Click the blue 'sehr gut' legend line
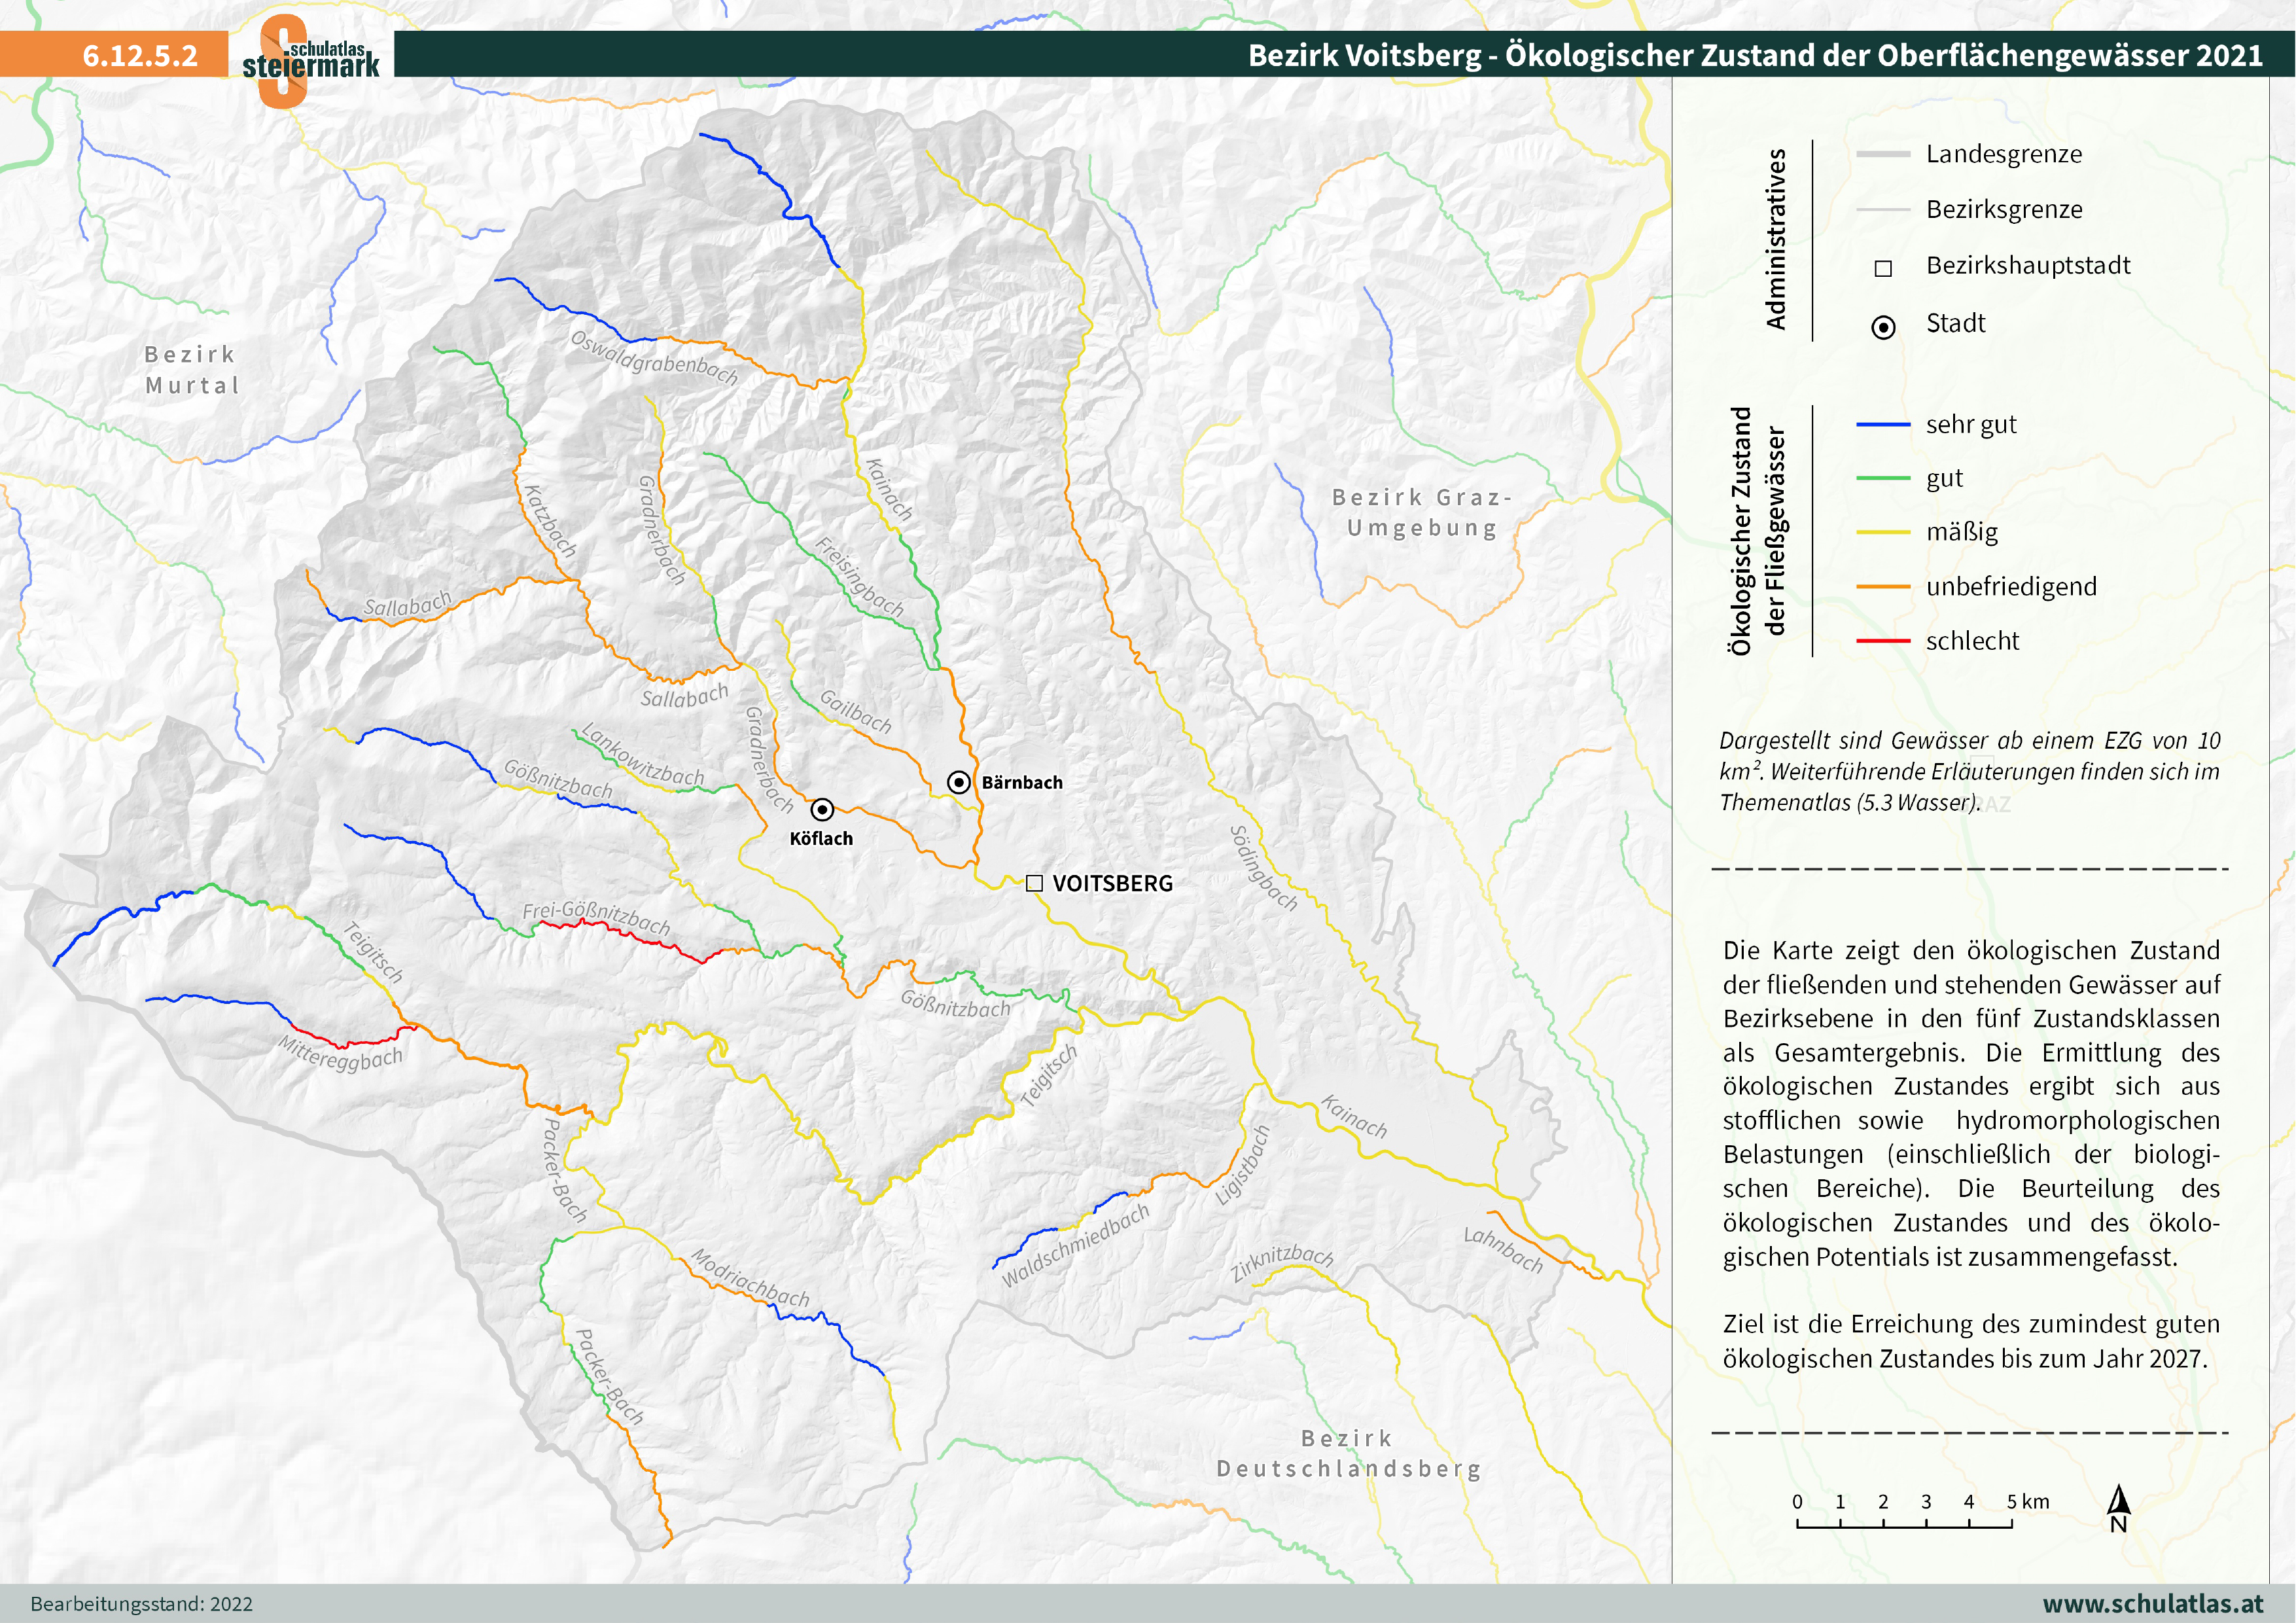 (1883, 425)
